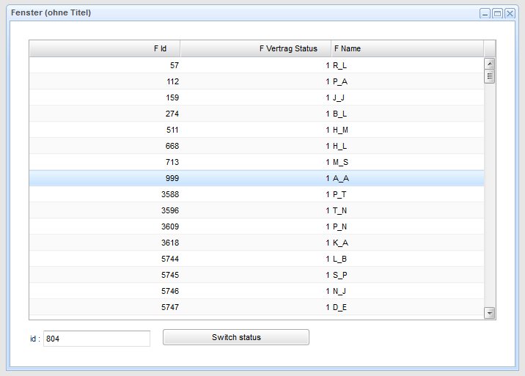Click scrollbar down arrow in table

(x=490, y=313)
